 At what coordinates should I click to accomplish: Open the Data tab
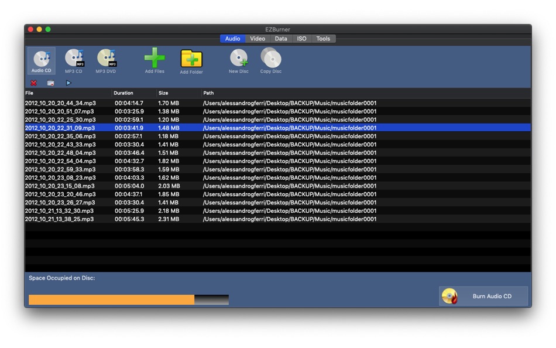(x=281, y=39)
